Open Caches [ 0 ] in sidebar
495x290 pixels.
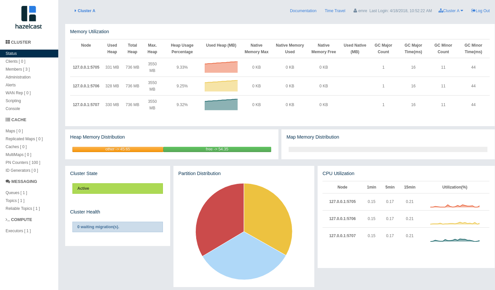[16, 147]
